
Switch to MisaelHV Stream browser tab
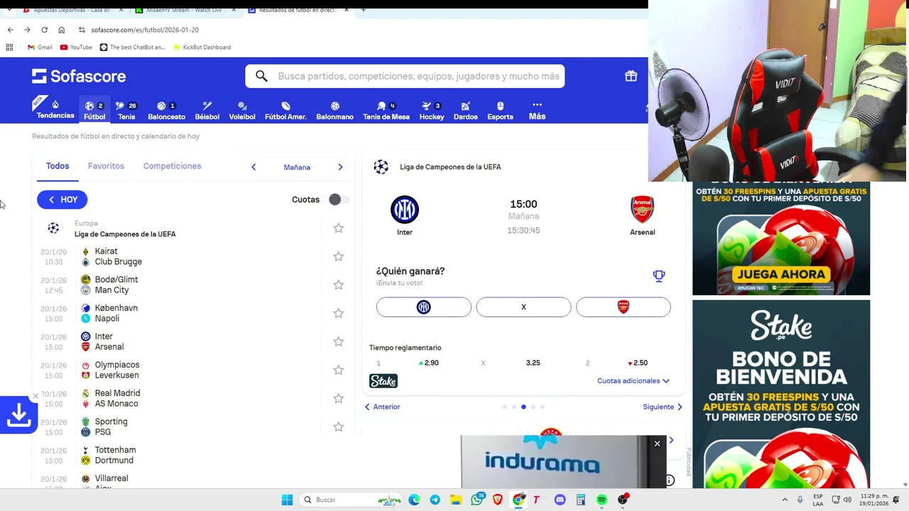click(x=186, y=10)
